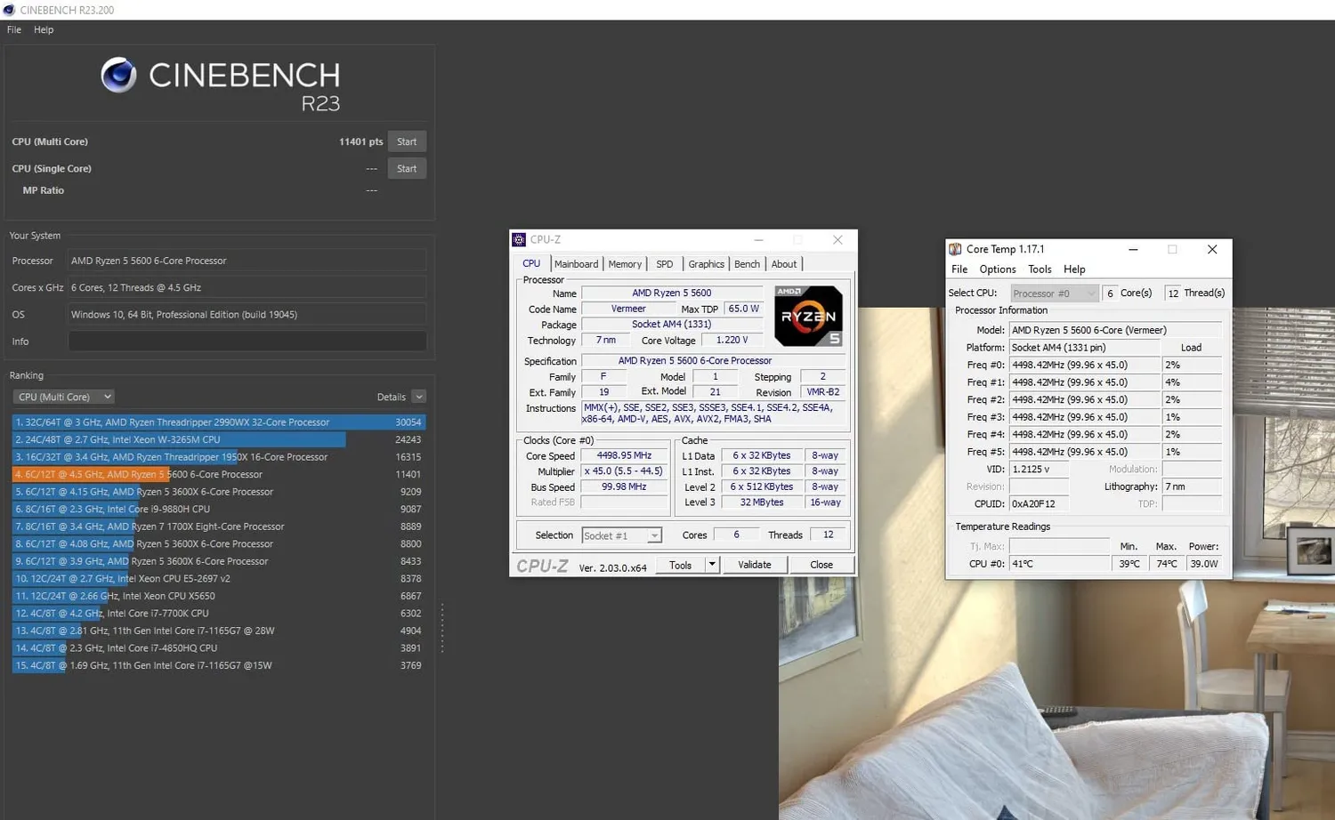
Task: Open the Socket #1 selection dropdown
Action: click(621, 535)
